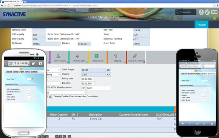The width and height of the screenshot is (219, 138).
Task: Click the Net Total value 223.50
Action: click(141, 30)
